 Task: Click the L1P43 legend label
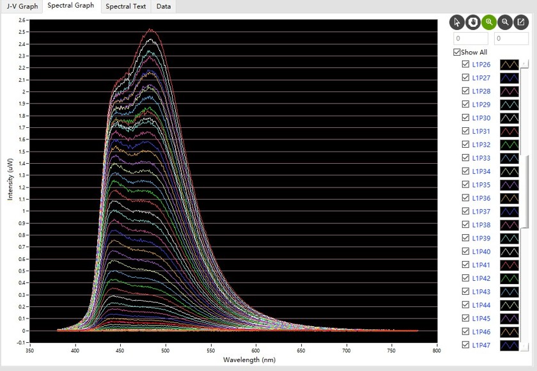[481, 292]
